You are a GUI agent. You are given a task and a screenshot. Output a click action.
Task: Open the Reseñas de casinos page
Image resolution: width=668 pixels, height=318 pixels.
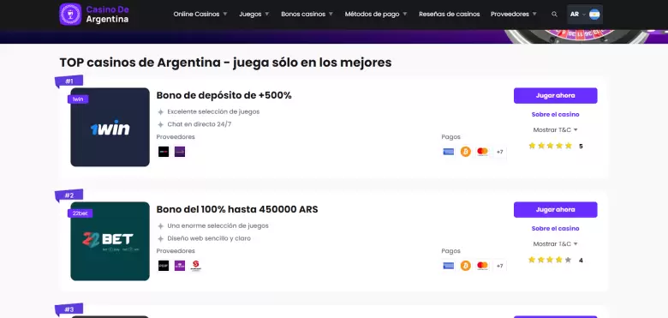[x=449, y=14]
